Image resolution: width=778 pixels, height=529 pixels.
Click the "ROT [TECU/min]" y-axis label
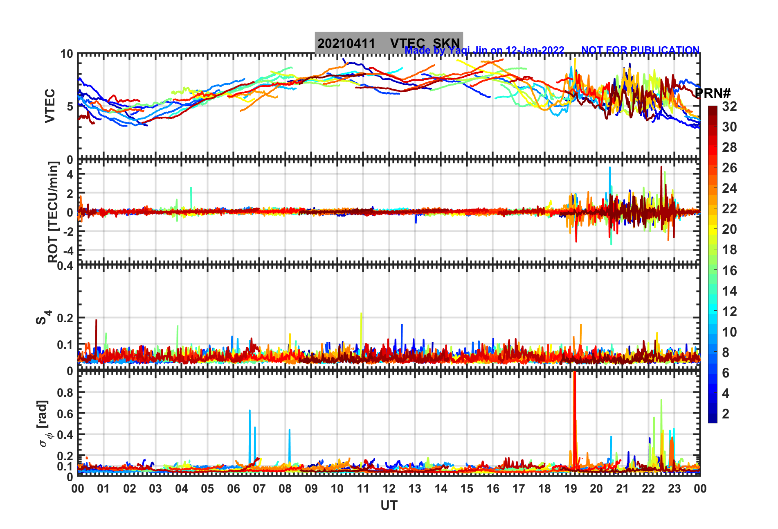click(53, 212)
